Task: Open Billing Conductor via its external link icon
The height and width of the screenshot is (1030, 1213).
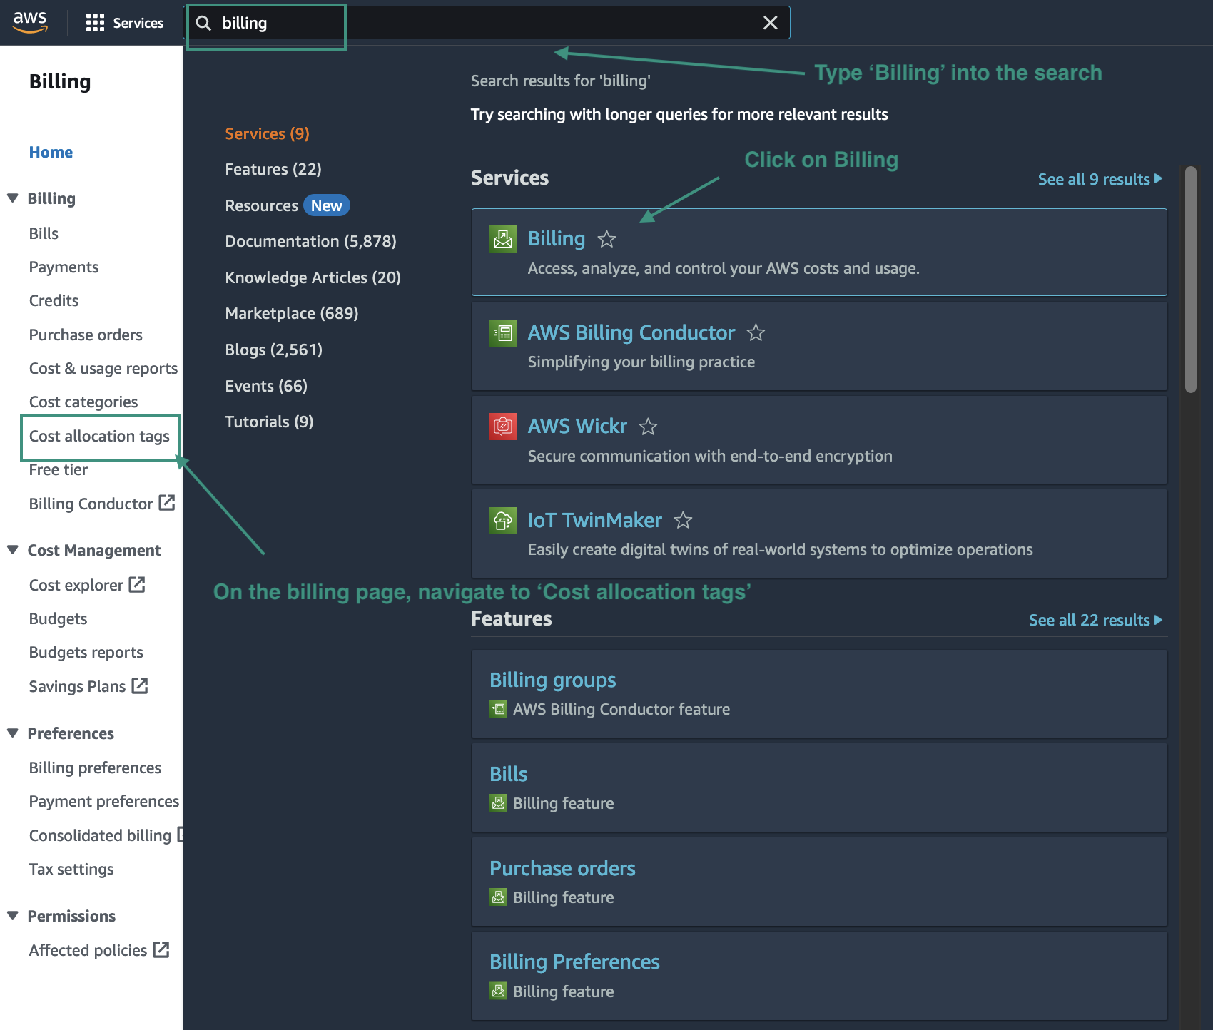Action: [x=166, y=503]
